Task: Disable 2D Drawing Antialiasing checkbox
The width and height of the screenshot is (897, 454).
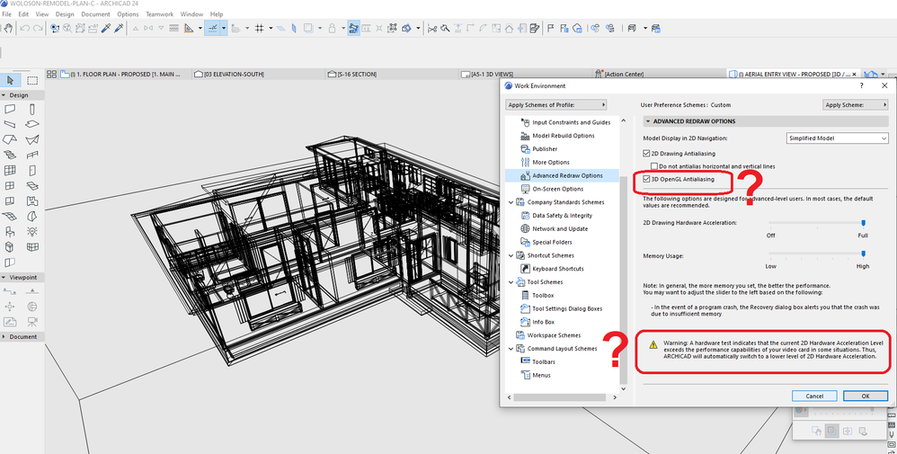Action: [647, 154]
